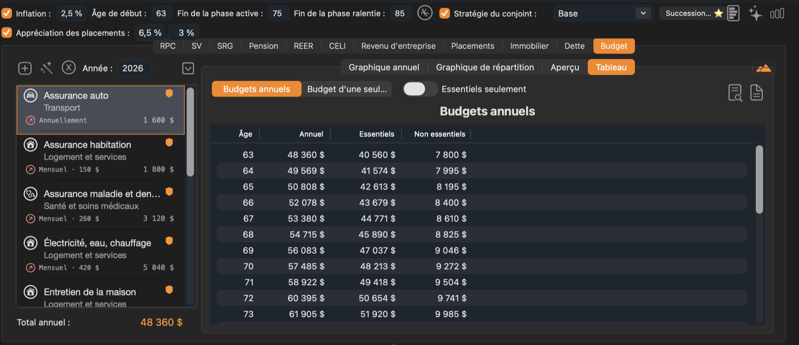This screenshot has height=345, width=799.
Task: Click inflation arrow icon beside Mensuel 260 $
Action: (x=30, y=218)
